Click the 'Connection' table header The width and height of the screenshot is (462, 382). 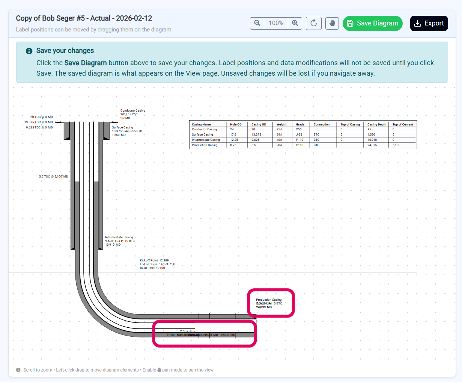322,124
